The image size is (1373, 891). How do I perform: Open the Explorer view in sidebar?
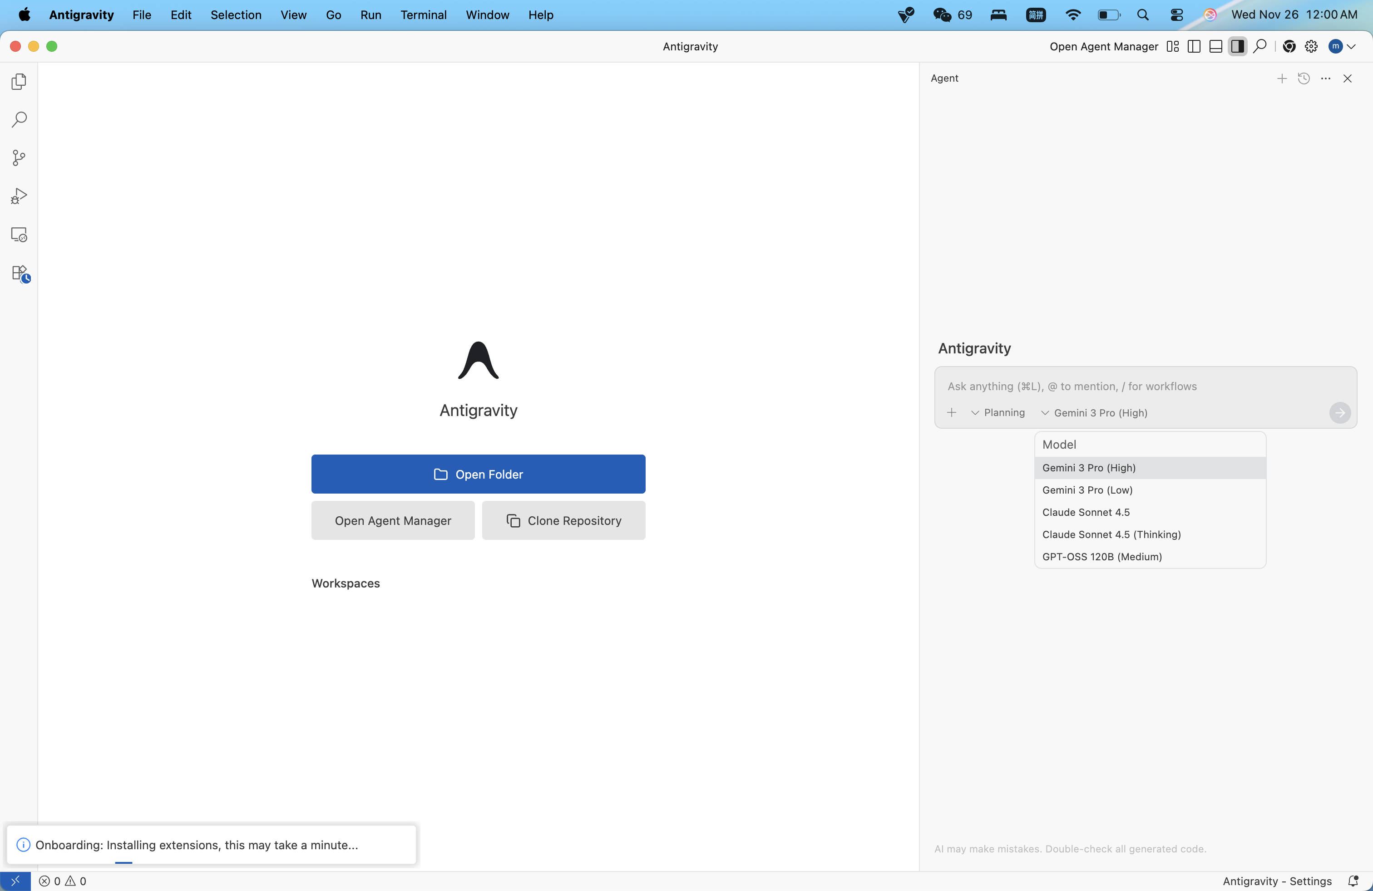click(x=19, y=81)
